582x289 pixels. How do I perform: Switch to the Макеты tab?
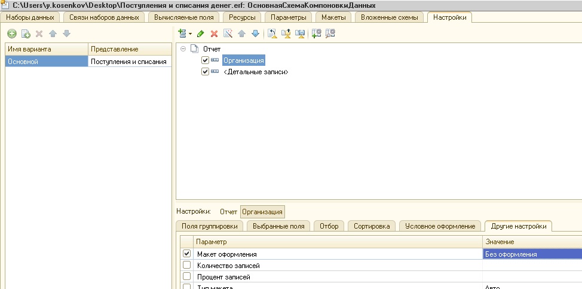(x=333, y=17)
